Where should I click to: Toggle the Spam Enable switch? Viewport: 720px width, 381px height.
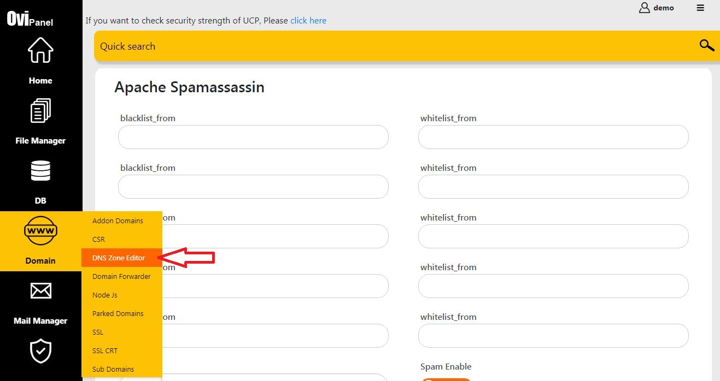point(446,379)
